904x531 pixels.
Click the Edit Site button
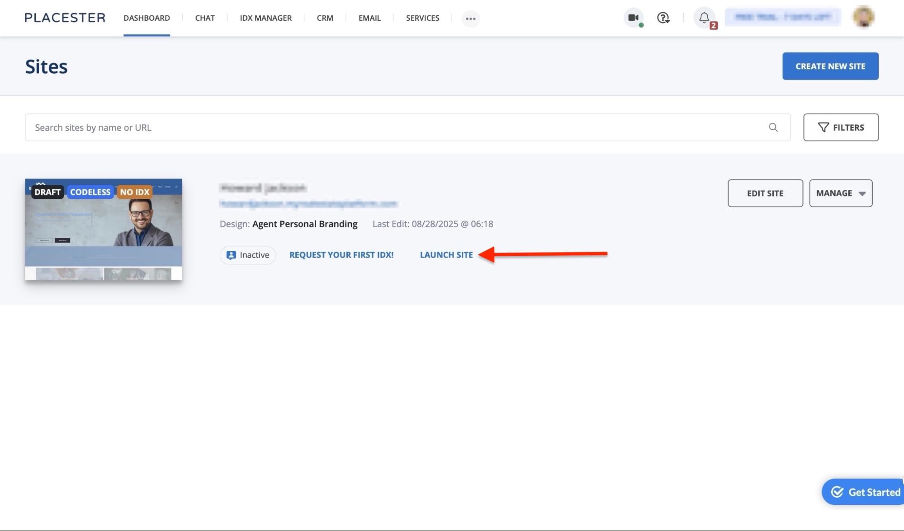click(x=765, y=193)
